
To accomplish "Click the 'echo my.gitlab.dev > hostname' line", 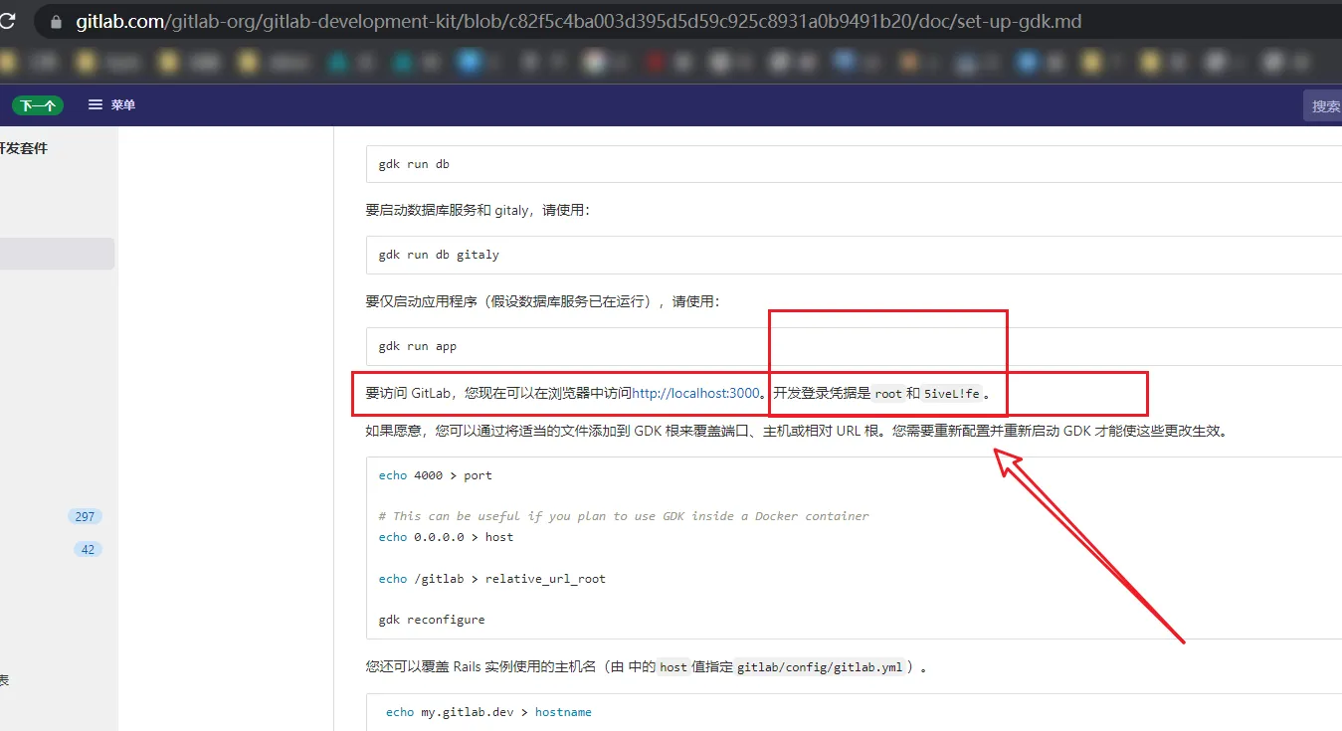I will pyautogui.click(x=488, y=712).
